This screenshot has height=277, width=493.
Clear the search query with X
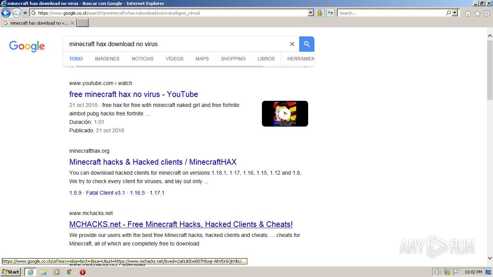(x=292, y=44)
